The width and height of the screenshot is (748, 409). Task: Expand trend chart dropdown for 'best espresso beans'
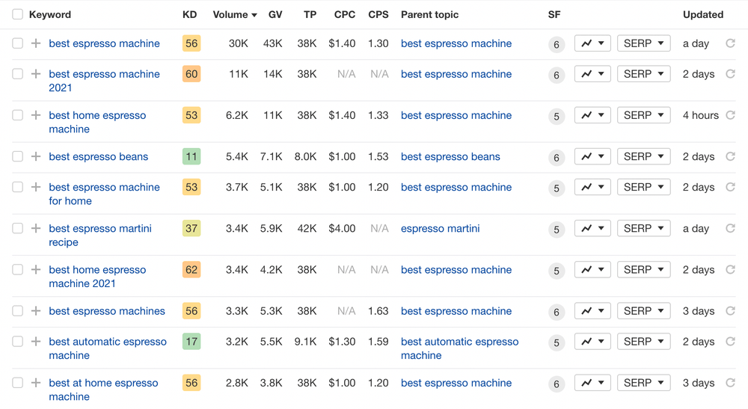tap(592, 156)
